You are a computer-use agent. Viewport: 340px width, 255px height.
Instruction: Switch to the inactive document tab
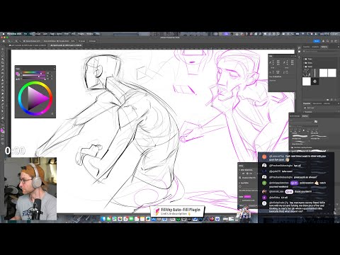[x=28, y=45]
